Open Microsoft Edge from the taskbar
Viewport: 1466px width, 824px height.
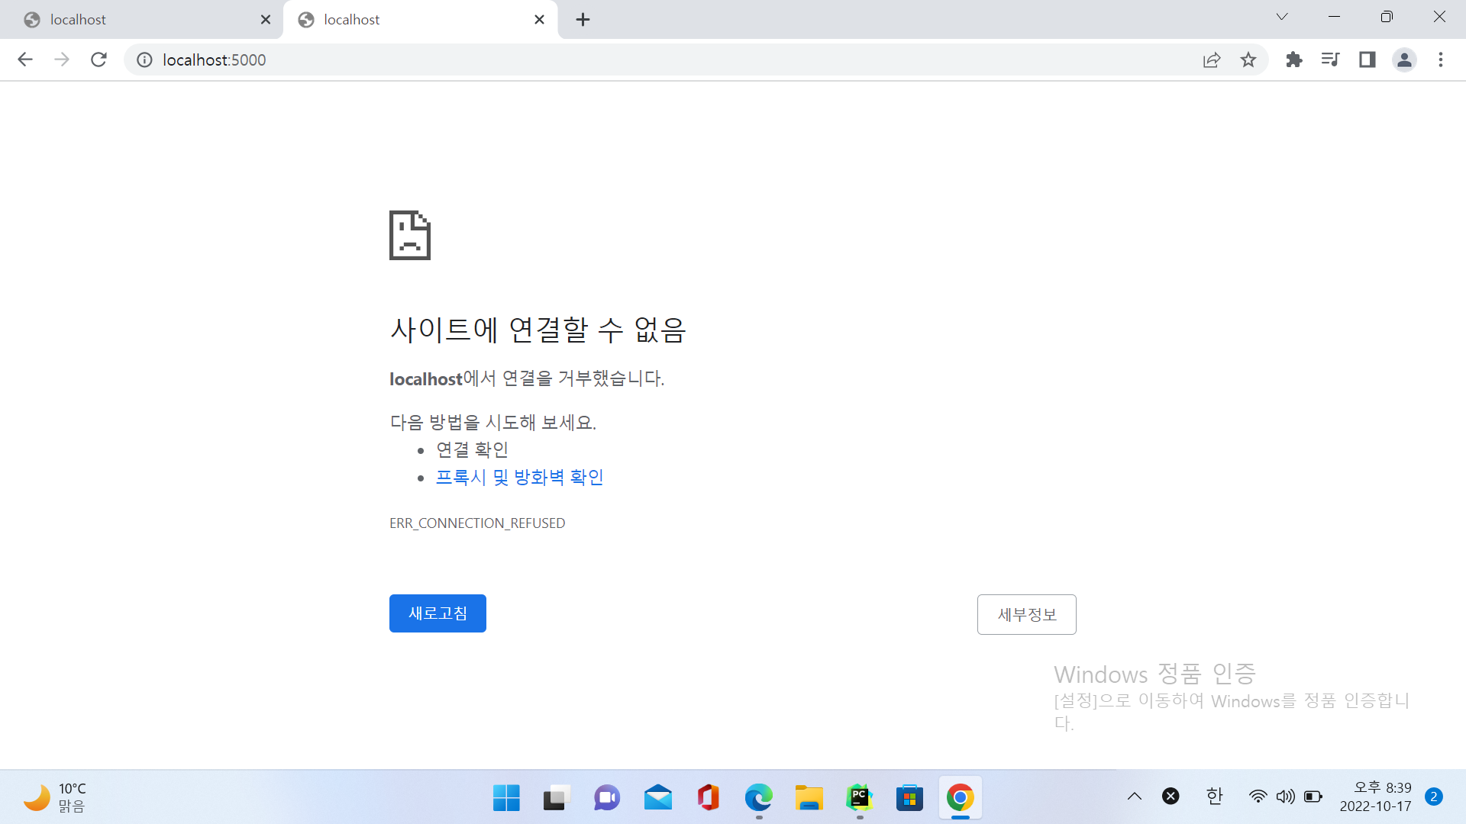point(757,798)
